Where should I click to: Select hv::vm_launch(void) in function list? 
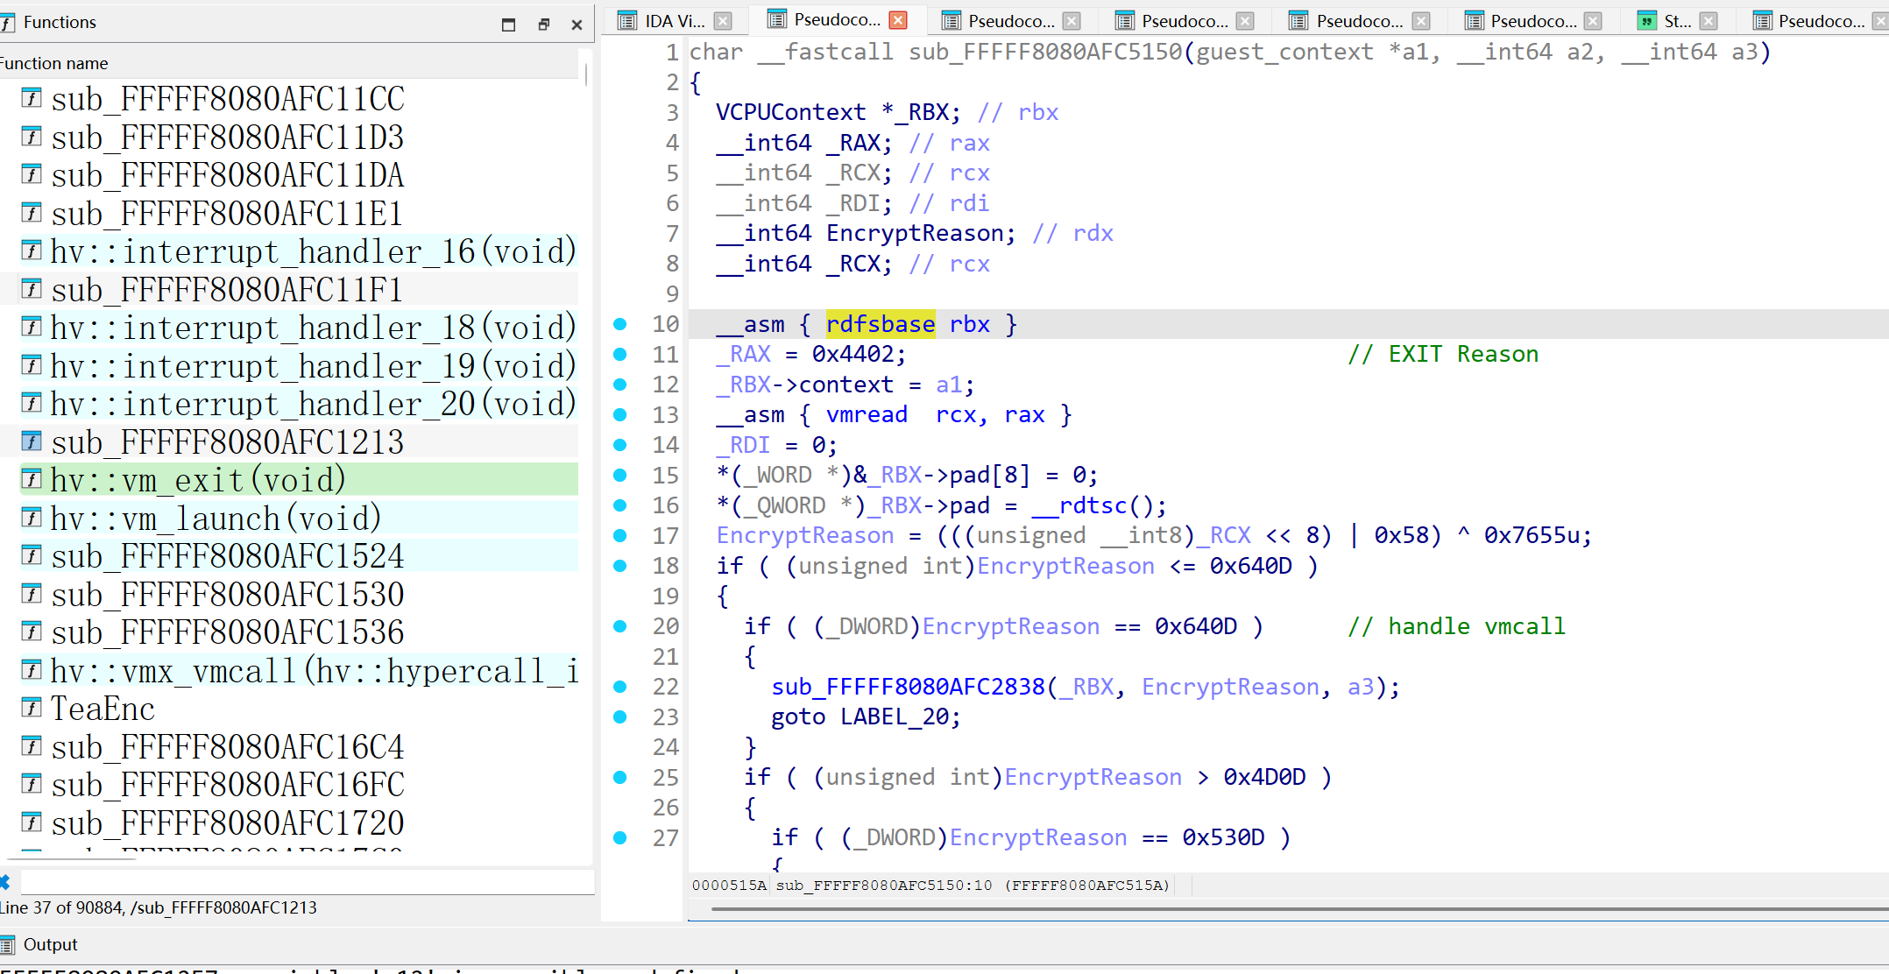[216, 519]
